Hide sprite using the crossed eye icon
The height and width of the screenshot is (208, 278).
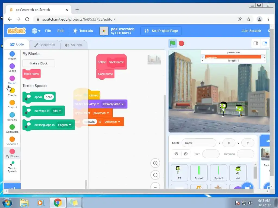click(186, 154)
